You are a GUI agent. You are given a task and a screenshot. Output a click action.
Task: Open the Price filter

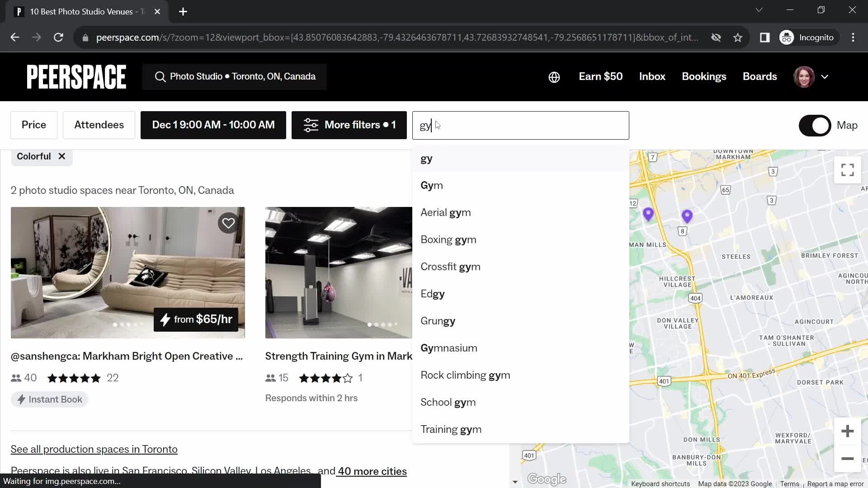[x=34, y=125]
